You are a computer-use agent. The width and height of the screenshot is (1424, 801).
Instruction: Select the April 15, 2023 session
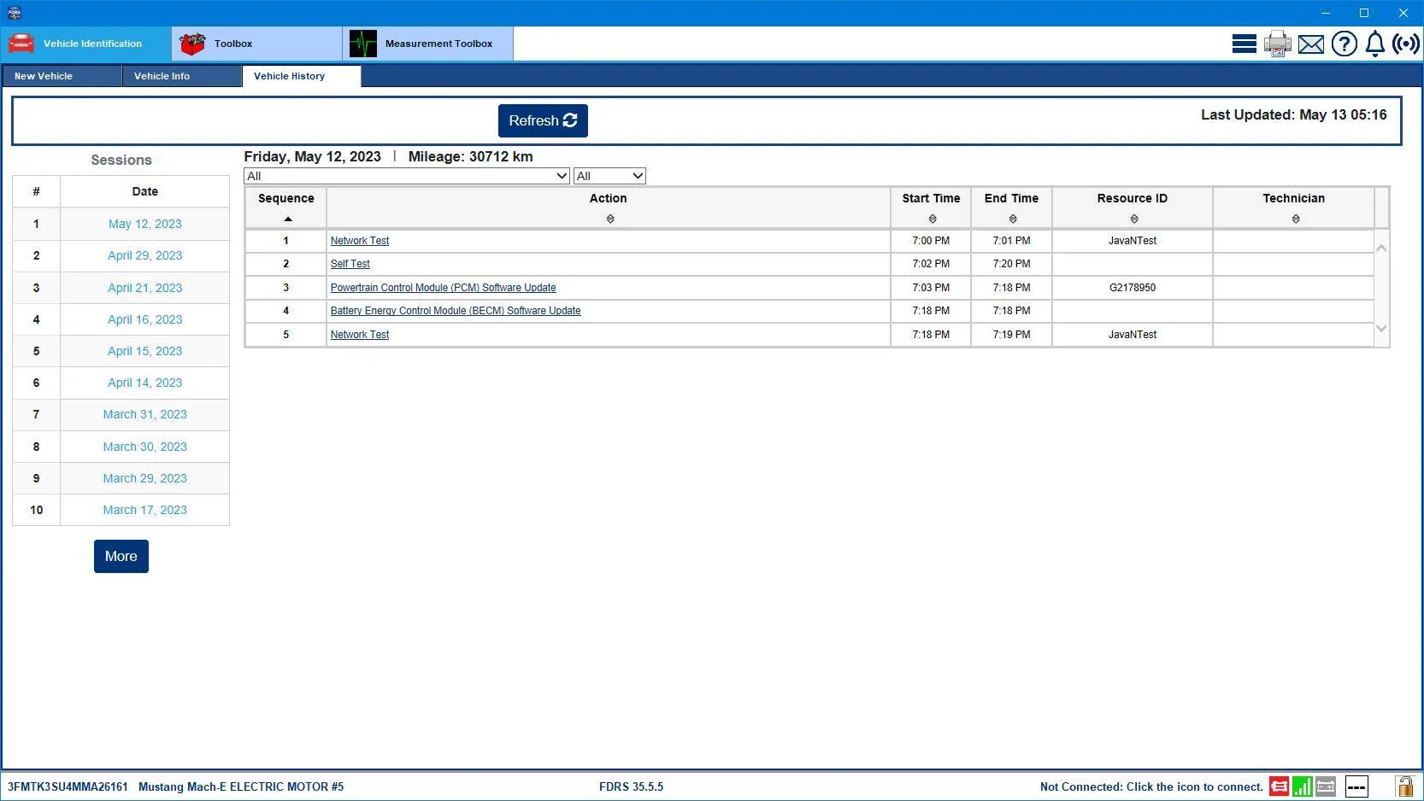145,351
